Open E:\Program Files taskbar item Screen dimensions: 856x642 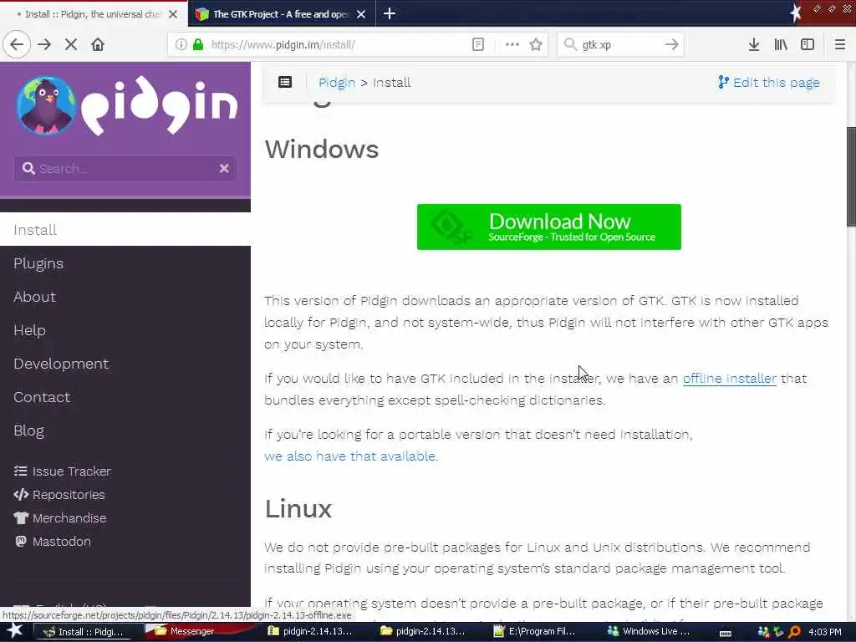[x=535, y=631]
